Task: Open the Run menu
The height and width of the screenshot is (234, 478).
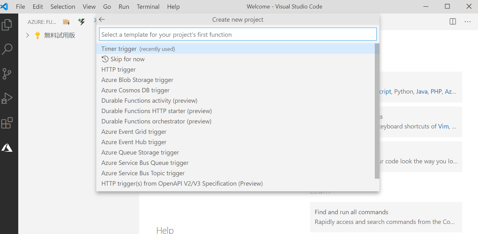Action: click(x=124, y=7)
